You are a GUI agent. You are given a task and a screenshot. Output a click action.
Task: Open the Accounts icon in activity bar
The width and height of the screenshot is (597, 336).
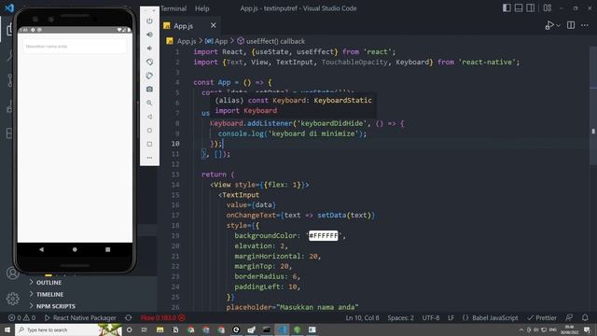tap(12, 273)
